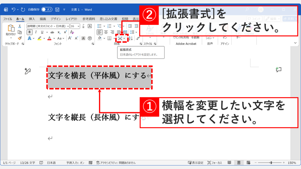Toggle highlight color on selected text
This screenshot has width=301, height=169.
coord(39,38)
